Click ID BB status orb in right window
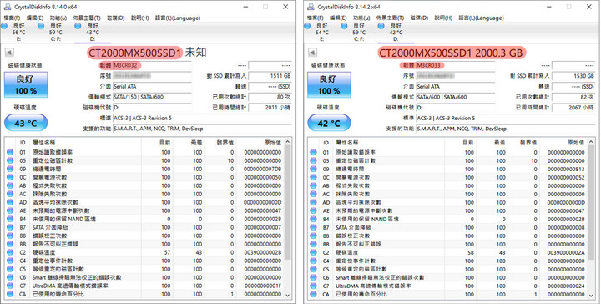This screenshot has height=304, width=601. pyautogui.click(x=313, y=244)
